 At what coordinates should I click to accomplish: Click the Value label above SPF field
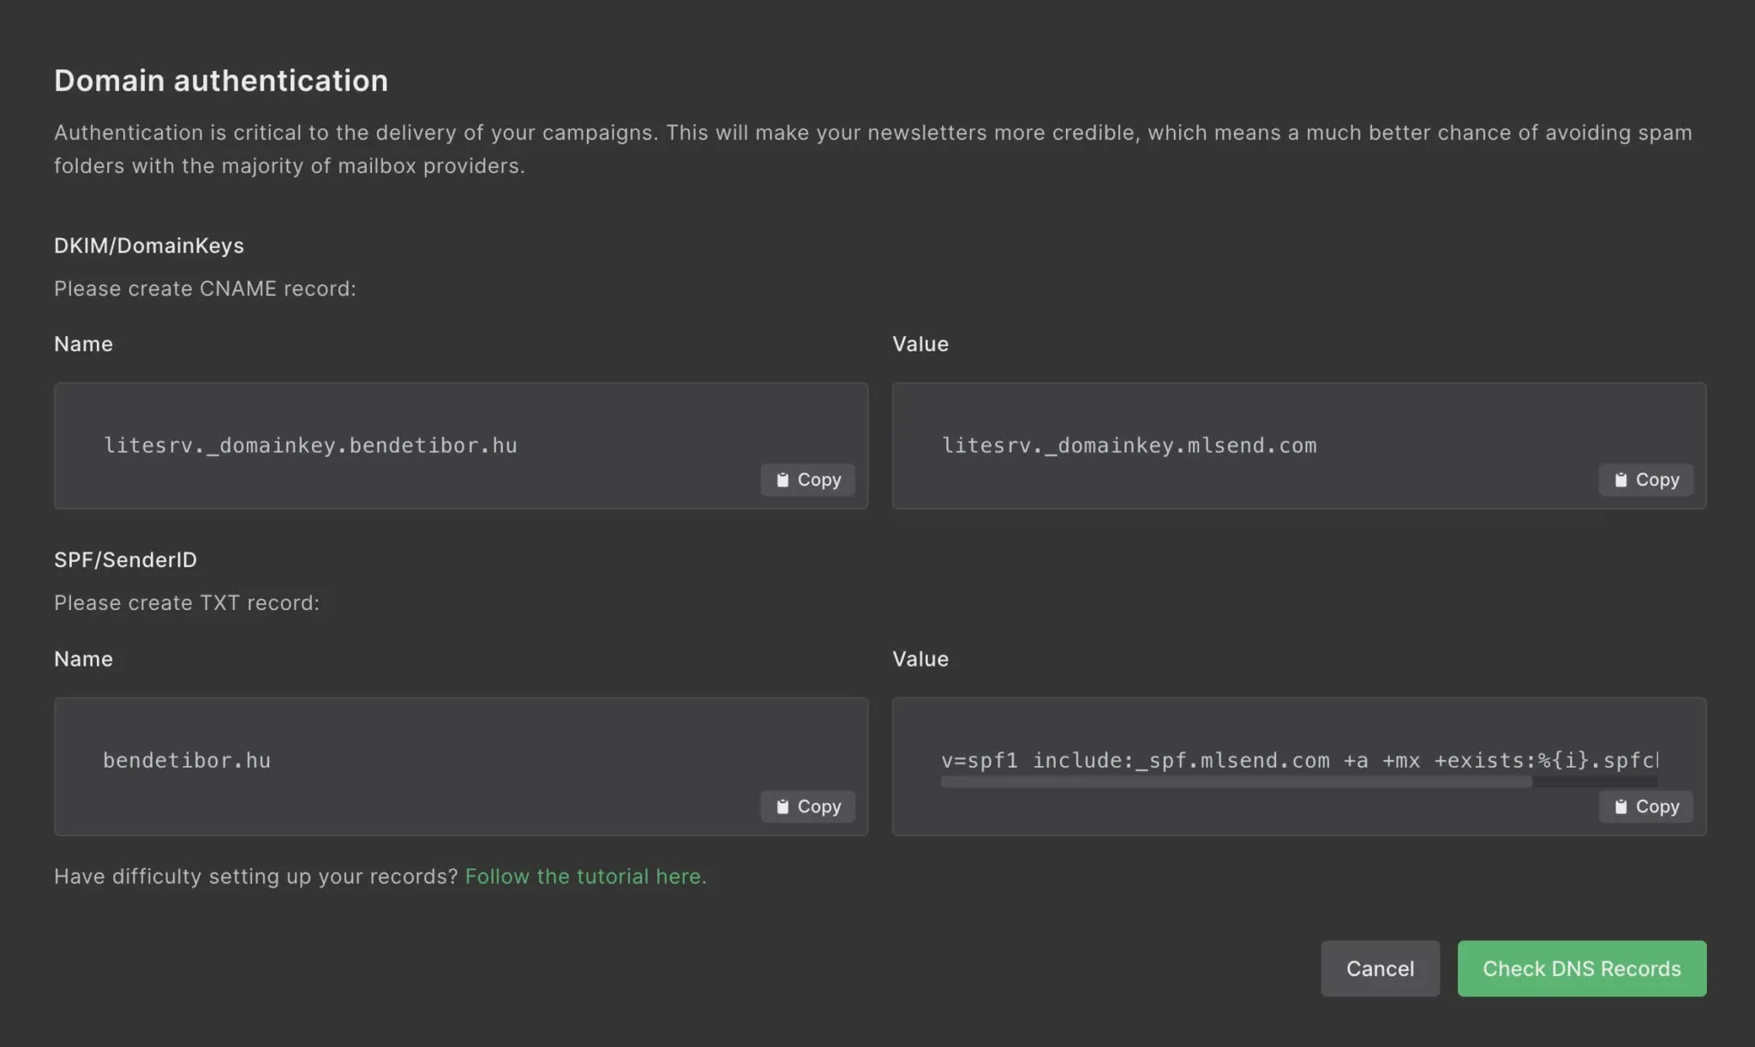point(920,659)
